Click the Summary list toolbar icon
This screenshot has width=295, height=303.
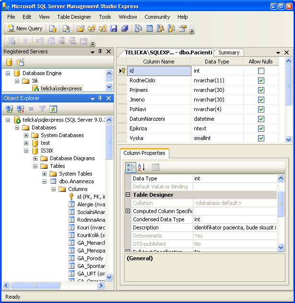(150, 28)
